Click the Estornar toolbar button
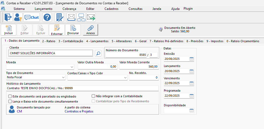 57,30
